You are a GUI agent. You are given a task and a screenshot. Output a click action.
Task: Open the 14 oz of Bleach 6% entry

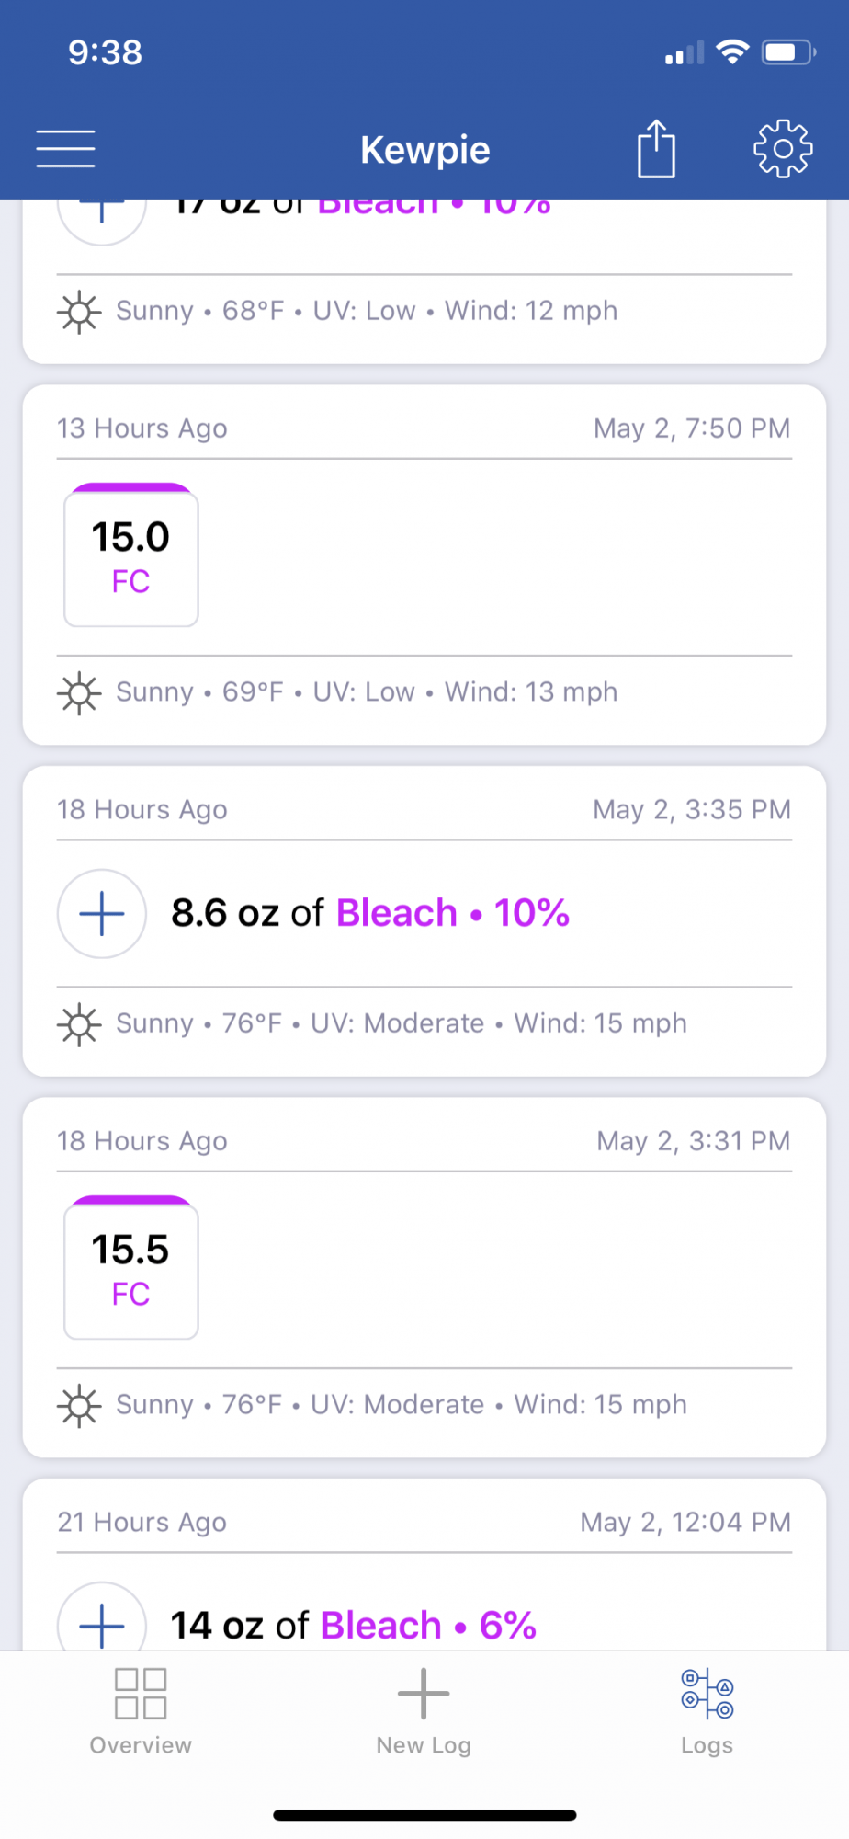tap(354, 1626)
